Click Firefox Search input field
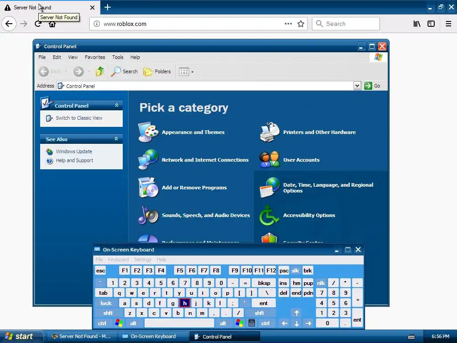The width and height of the screenshot is (457, 343). (x=346, y=24)
